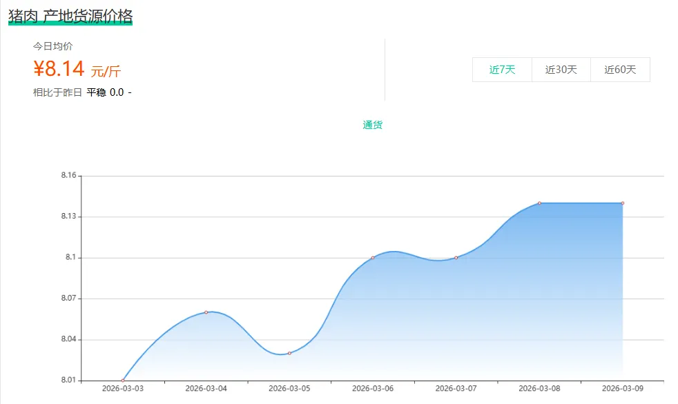
Task: Switch to the 近30天 range tab
Action: (x=561, y=70)
